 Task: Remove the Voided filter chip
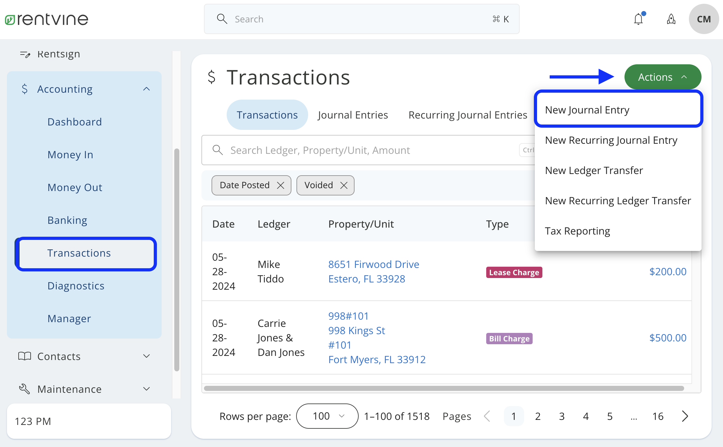pos(344,185)
